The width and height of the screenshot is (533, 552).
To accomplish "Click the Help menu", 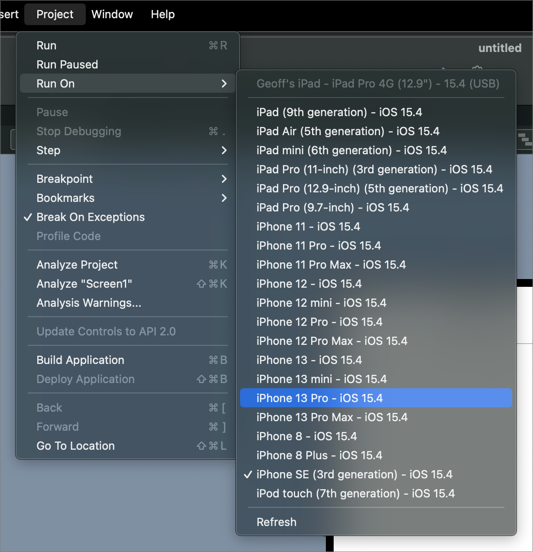I will 162,14.
